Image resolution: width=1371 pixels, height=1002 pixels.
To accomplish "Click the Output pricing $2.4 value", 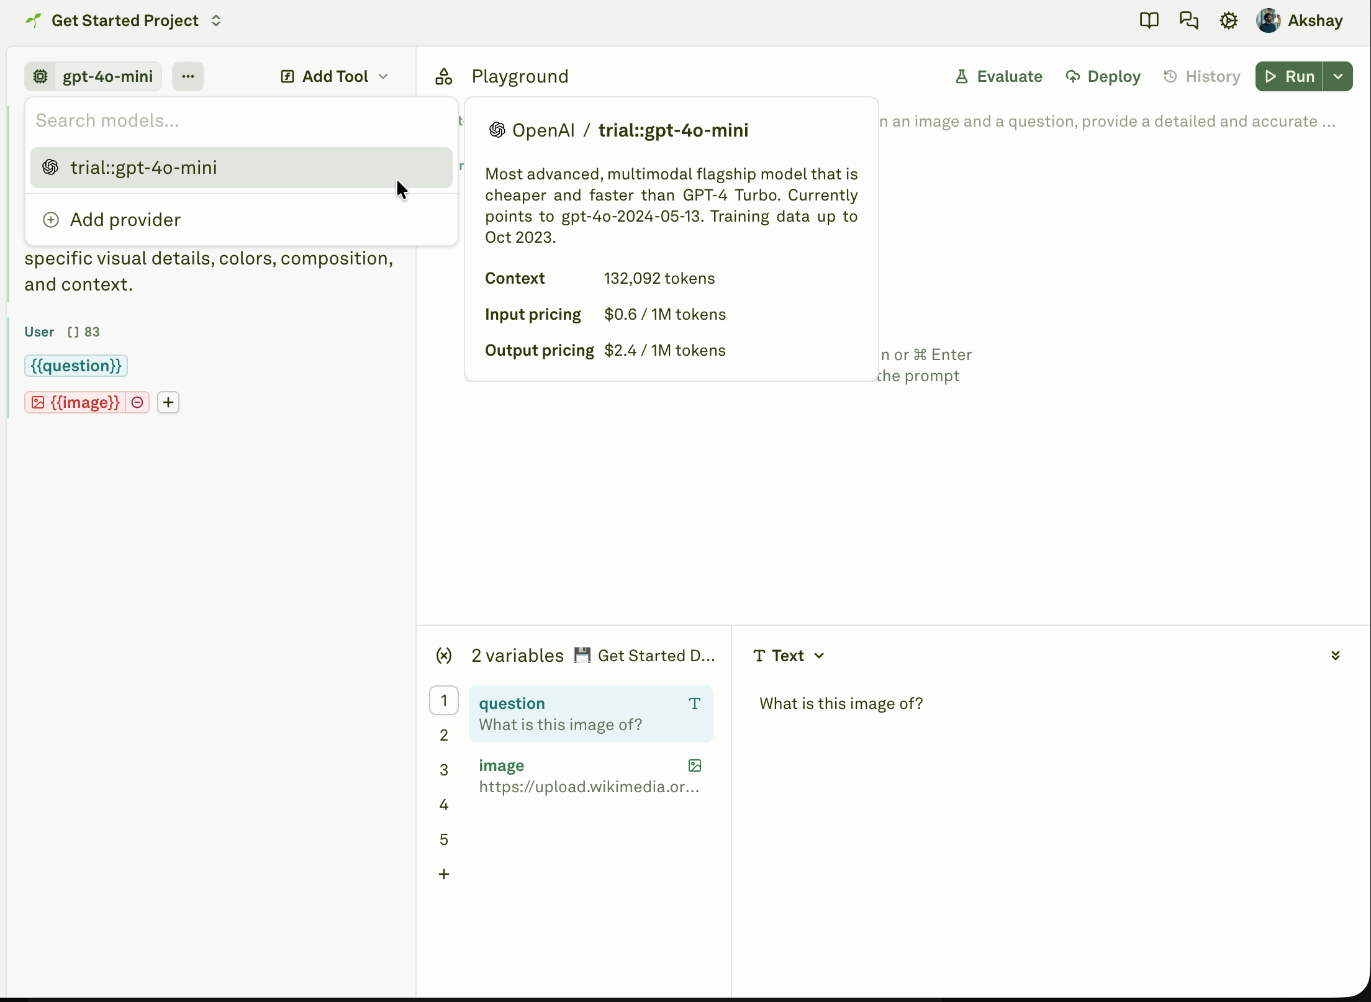I will pos(665,350).
